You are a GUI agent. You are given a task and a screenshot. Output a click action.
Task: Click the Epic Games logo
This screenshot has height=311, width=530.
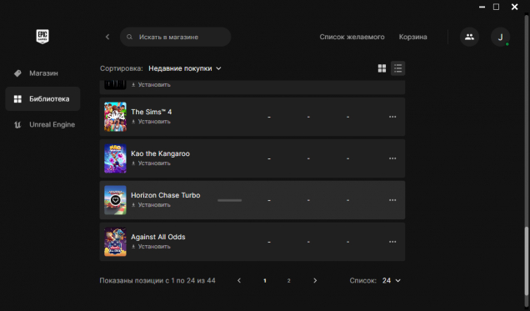(x=42, y=37)
